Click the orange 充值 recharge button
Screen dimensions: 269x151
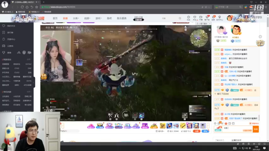[x=197, y=131]
